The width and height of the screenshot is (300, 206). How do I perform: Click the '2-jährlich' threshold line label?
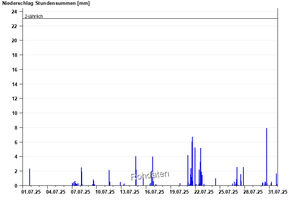[x=34, y=16]
